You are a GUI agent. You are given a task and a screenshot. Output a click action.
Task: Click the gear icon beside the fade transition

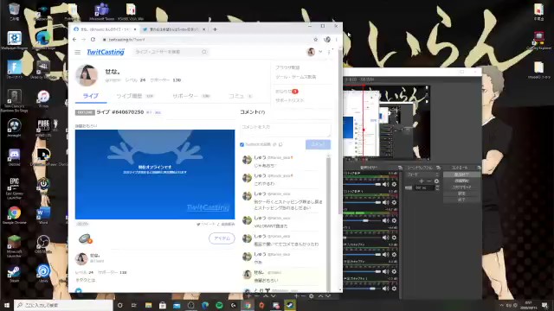436,181
